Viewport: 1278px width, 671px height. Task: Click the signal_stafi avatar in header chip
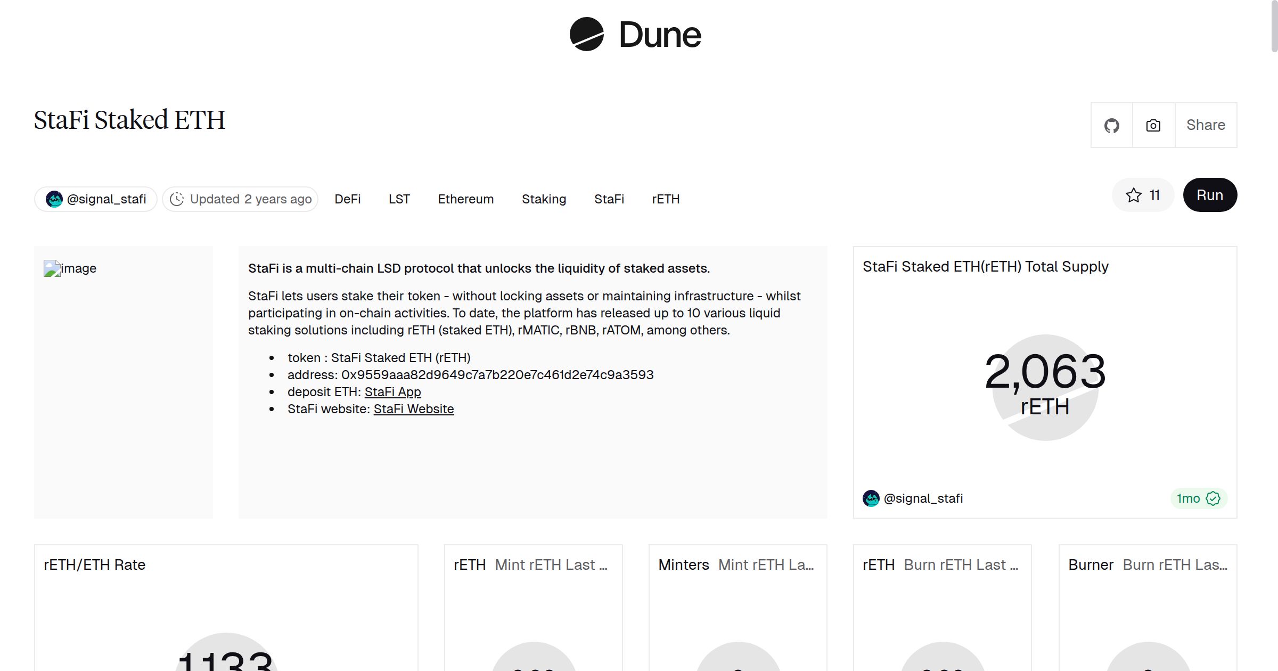[x=54, y=199]
